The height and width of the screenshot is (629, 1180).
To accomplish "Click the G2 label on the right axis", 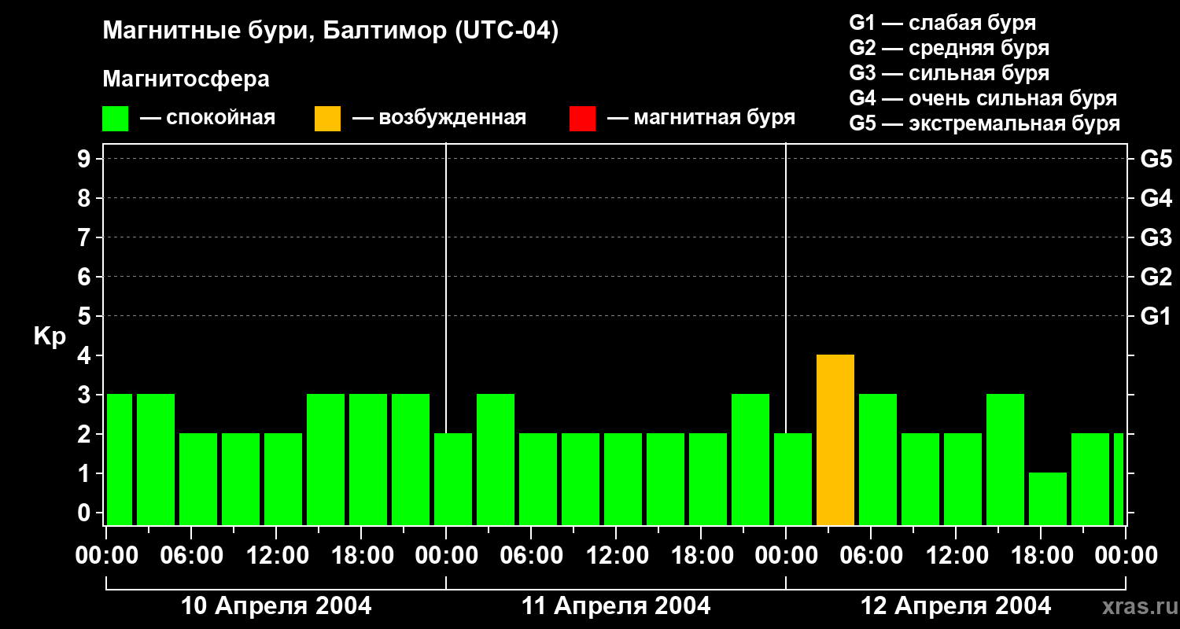I will pos(1156,278).
